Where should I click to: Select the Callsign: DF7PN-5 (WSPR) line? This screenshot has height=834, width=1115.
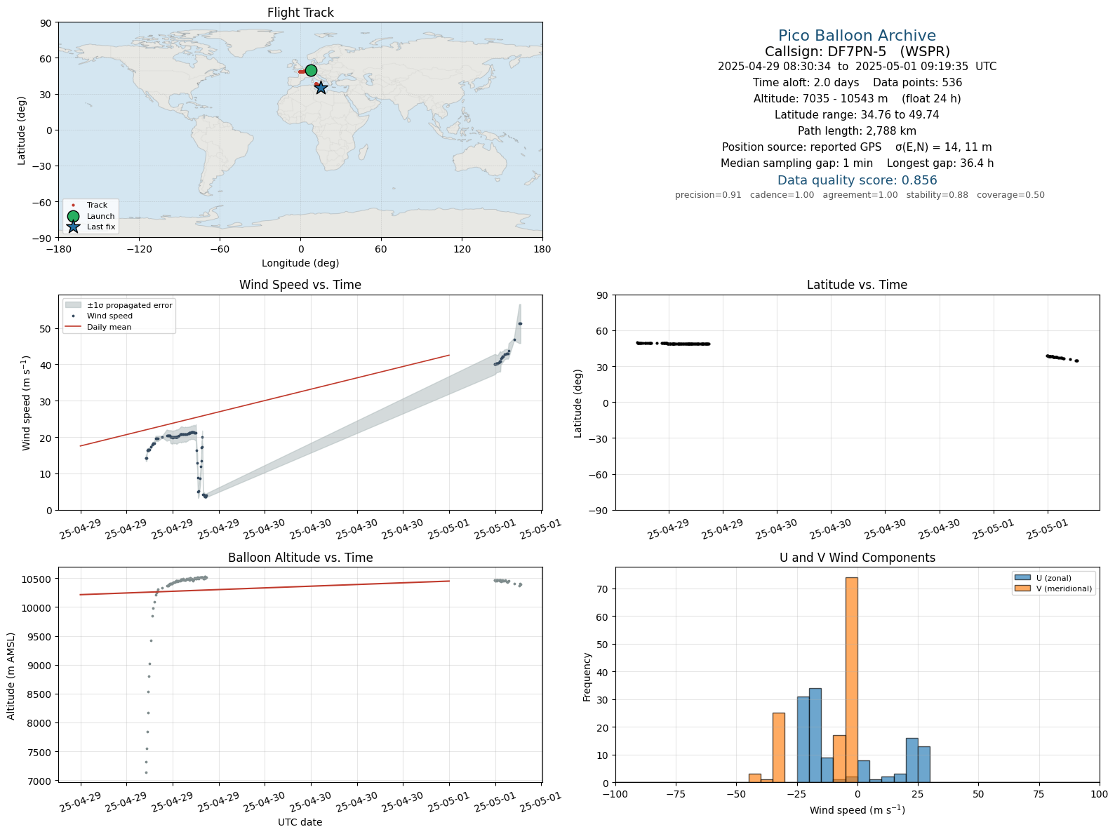click(857, 51)
